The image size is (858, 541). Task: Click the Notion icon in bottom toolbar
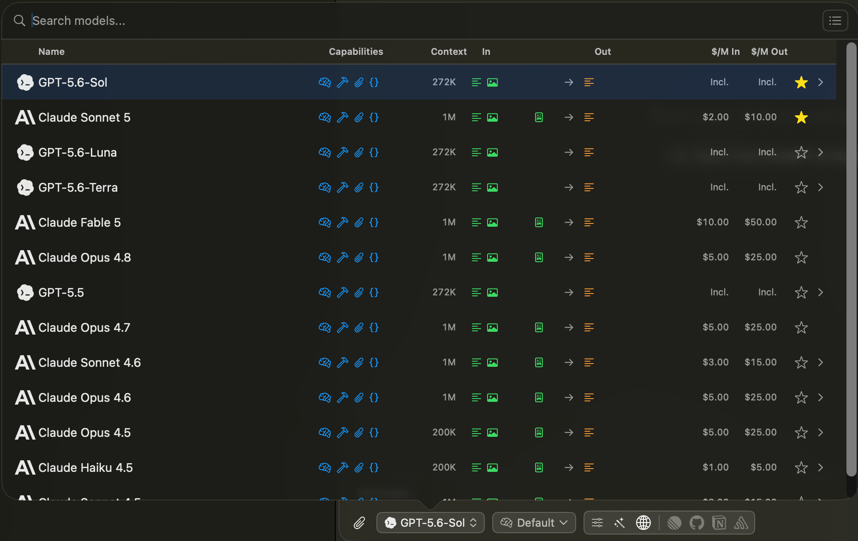pos(719,523)
